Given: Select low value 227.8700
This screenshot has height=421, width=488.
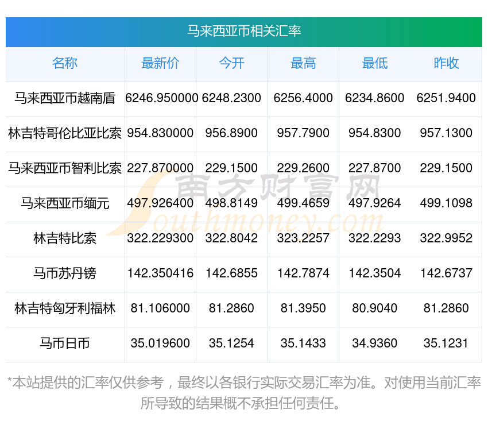Looking at the screenshot, I should click(375, 168).
